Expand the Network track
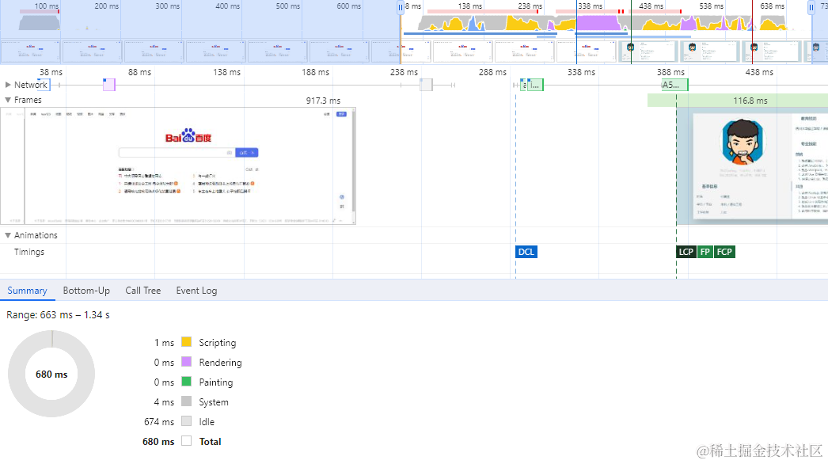Image resolution: width=828 pixels, height=464 pixels. (x=8, y=85)
